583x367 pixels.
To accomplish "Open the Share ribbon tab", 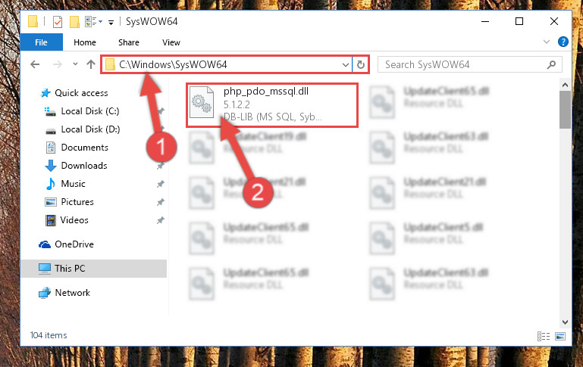I will click(x=129, y=42).
